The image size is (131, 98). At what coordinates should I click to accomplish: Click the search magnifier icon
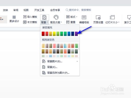click(67, 10)
